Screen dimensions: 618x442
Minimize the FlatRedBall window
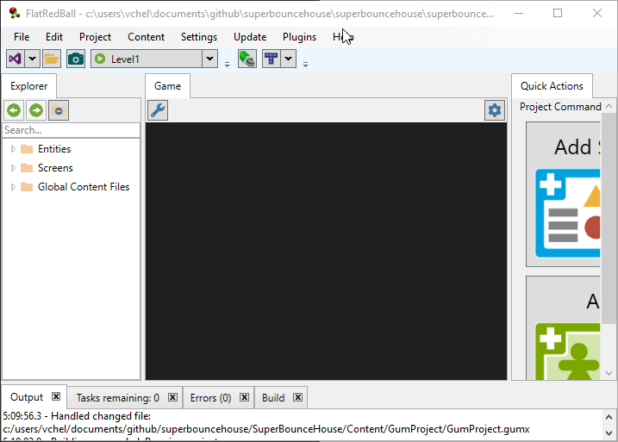pos(519,14)
